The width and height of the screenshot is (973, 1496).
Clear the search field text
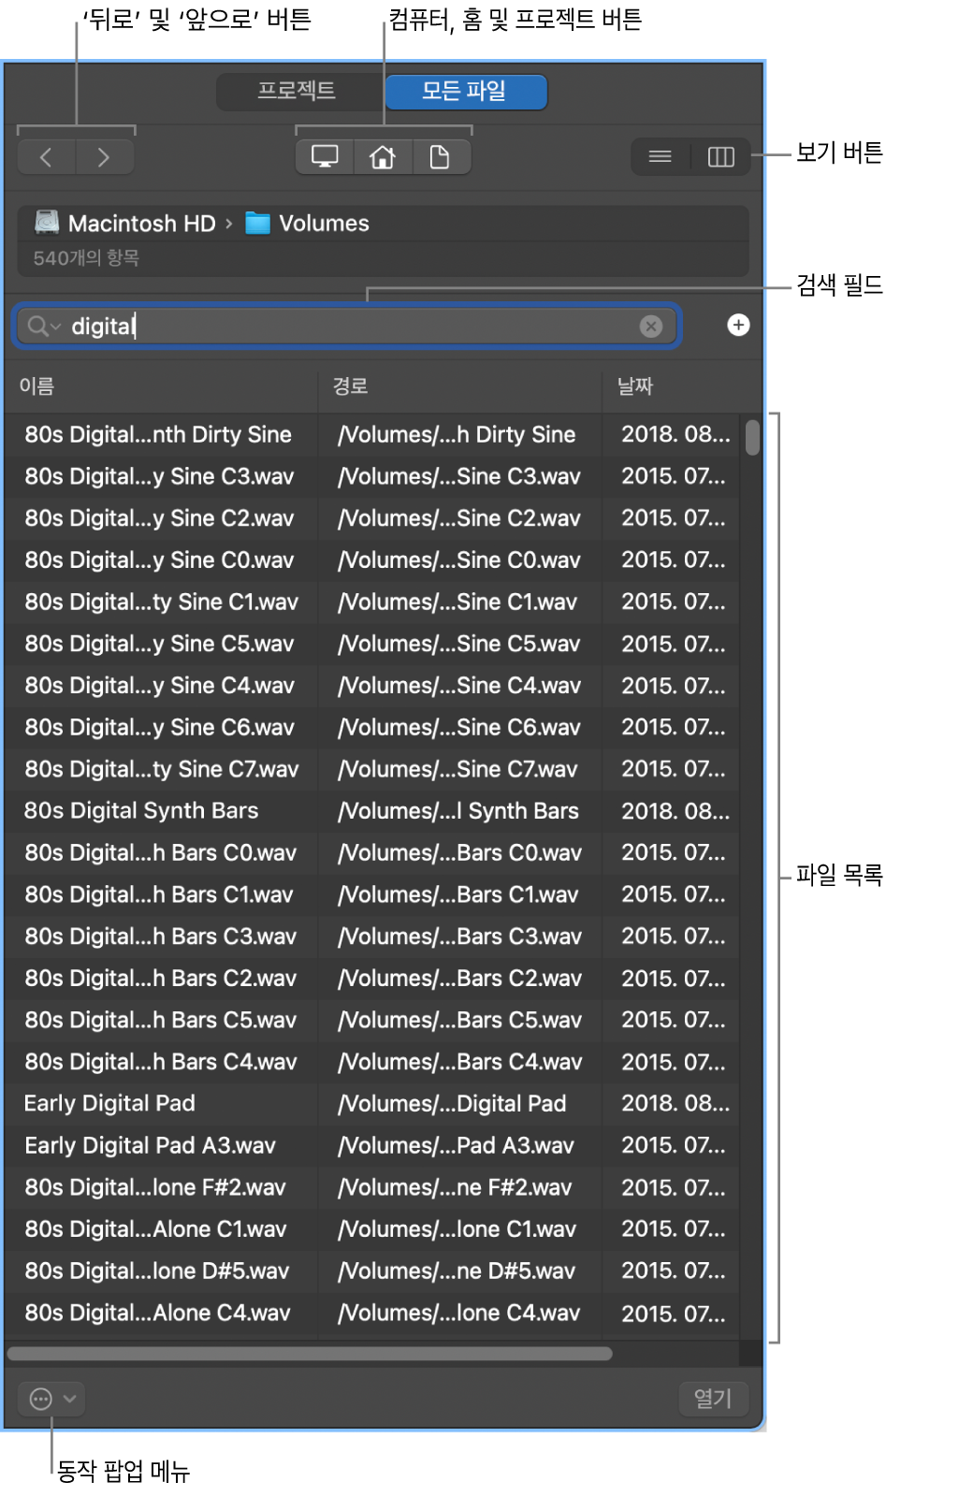pyautogui.click(x=651, y=326)
